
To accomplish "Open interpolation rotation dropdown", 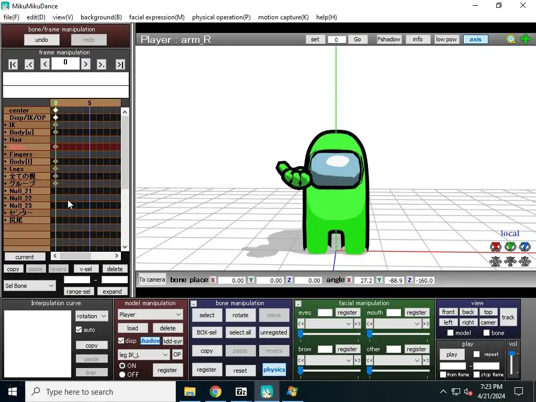I will click(x=92, y=316).
